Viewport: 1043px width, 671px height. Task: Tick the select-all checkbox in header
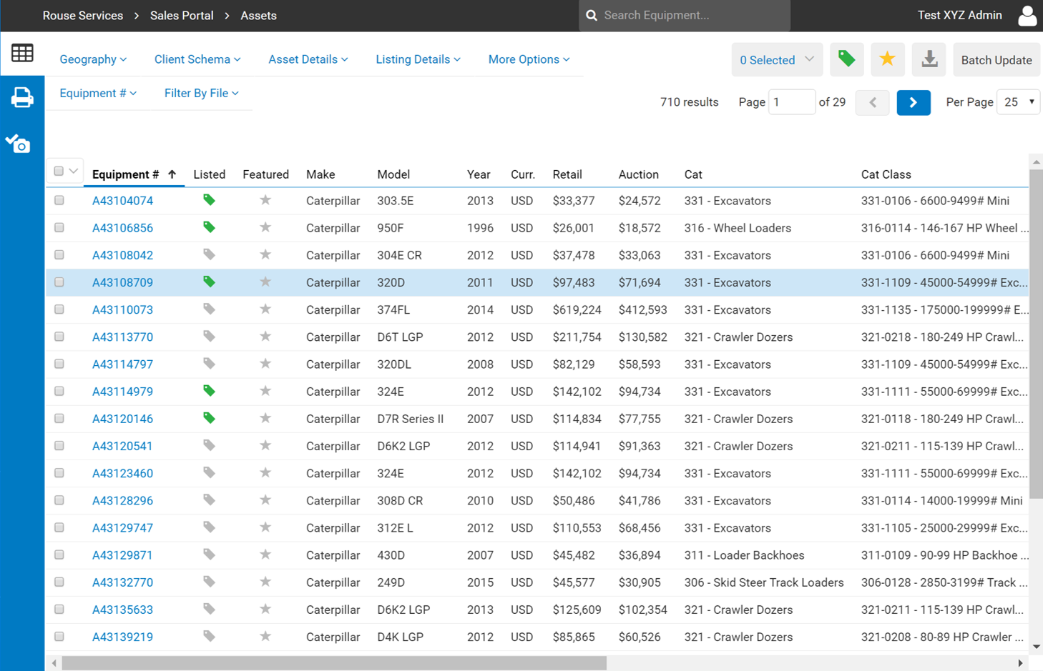click(59, 172)
